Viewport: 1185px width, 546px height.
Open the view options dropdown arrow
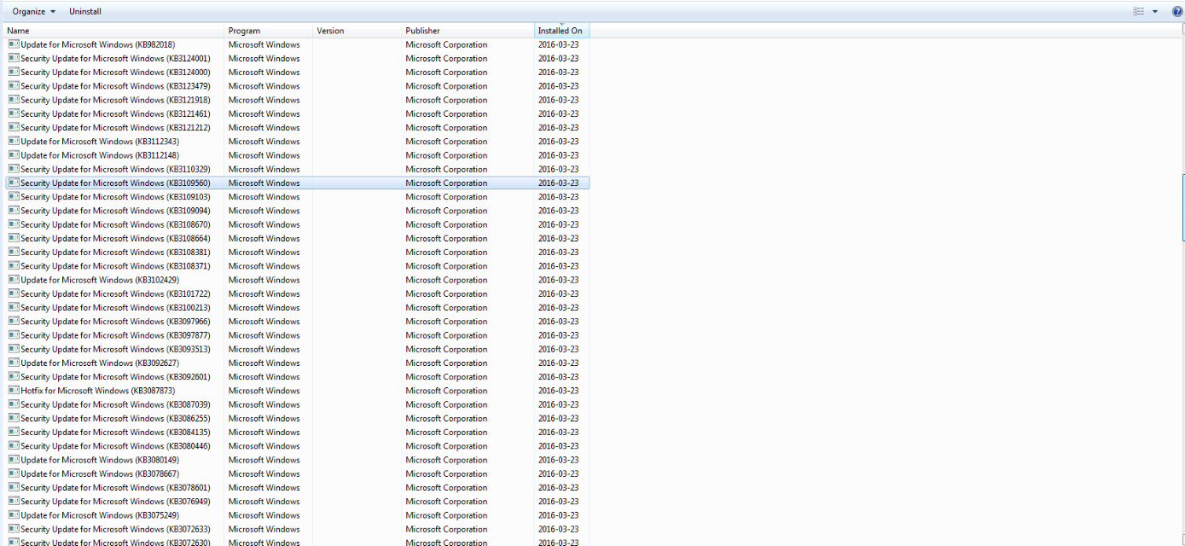[1154, 10]
